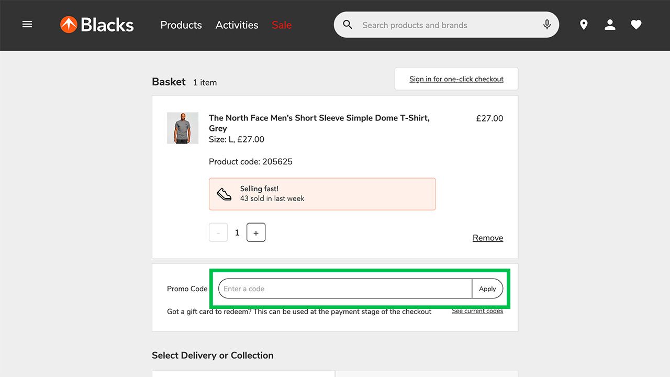Open the Sale menu
Screen dimensions: 670x377
tap(282, 25)
